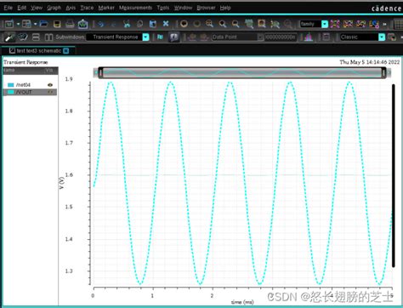The width and height of the screenshot is (403, 308).
Task: Click the histogram icon in second toolbar
Action: pyautogui.click(x=309, y=37)
